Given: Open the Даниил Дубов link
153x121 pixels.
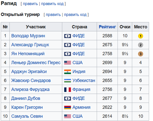Looking at the screenshot, I should [x=26, y=98].
